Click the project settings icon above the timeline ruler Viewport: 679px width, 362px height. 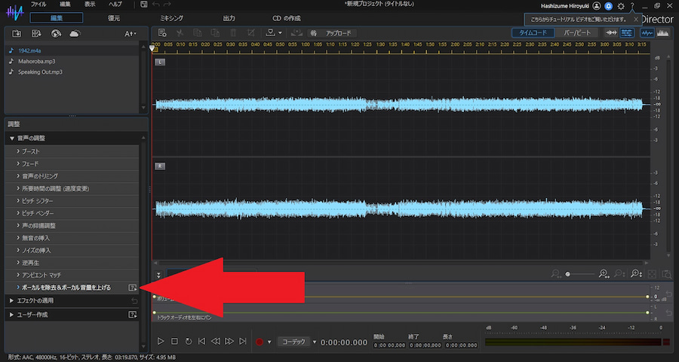(162, 33)
